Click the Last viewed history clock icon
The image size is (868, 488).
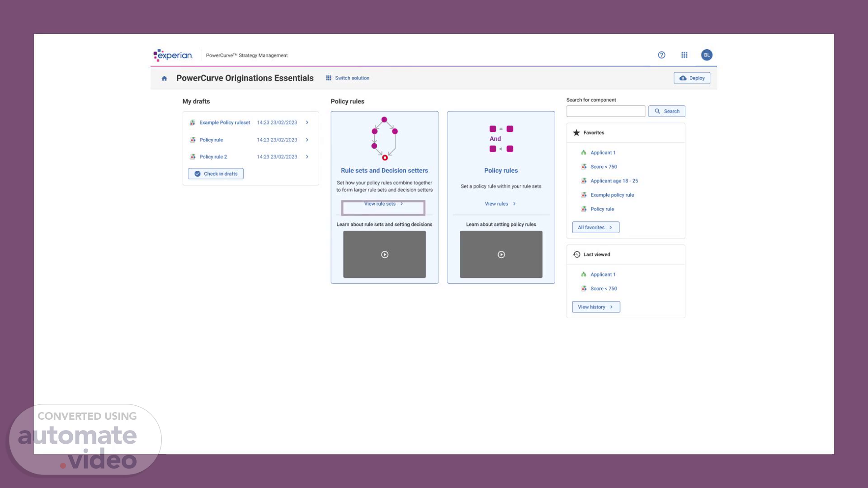click(576, 254)
